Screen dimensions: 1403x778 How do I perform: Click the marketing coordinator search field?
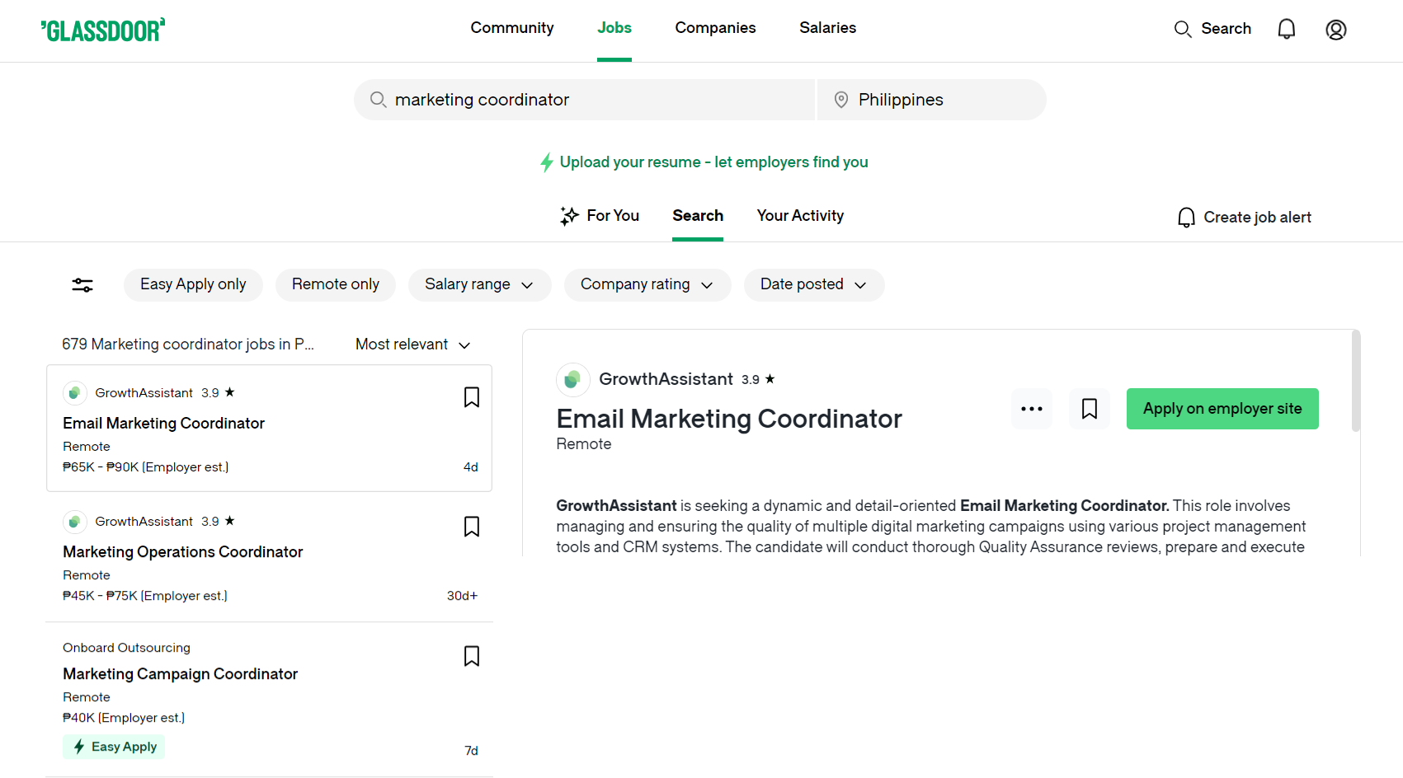click(584, 100)
